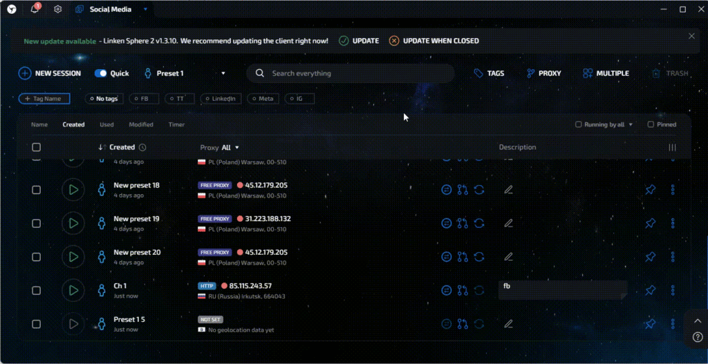This screenshot has height=364, width=708.
Task: Switch to the Modified sort tab
Action: coord(141,125)
